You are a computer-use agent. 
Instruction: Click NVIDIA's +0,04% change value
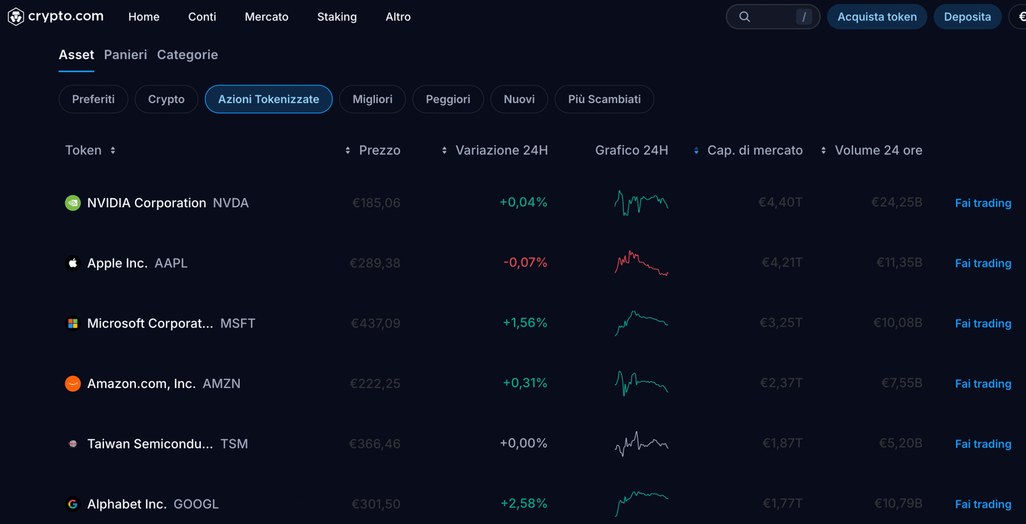click(x=523, y=202)
